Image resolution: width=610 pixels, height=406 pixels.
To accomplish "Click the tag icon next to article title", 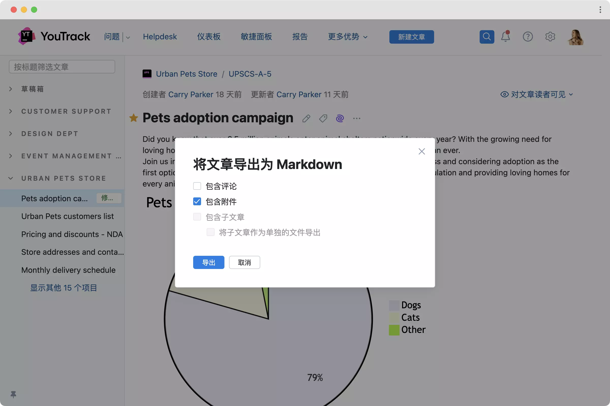I will coord(323,119).
